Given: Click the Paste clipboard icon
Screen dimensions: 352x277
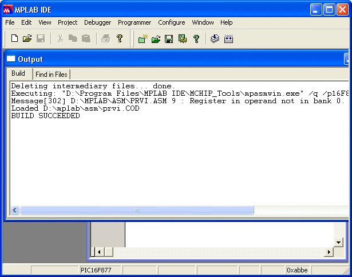Looking at the screenshot, I should [86, 38].
